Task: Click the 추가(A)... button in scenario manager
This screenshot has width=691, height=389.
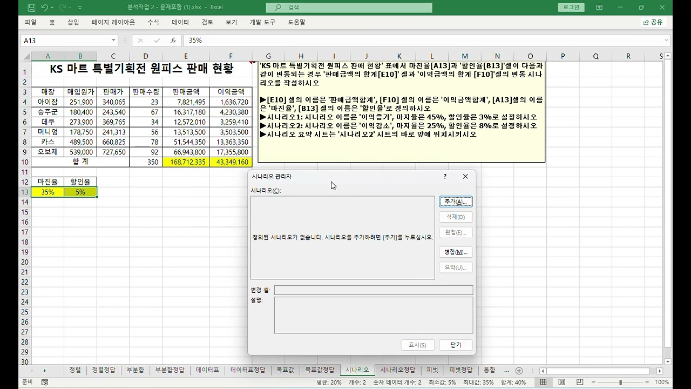Action: point(456,202)
